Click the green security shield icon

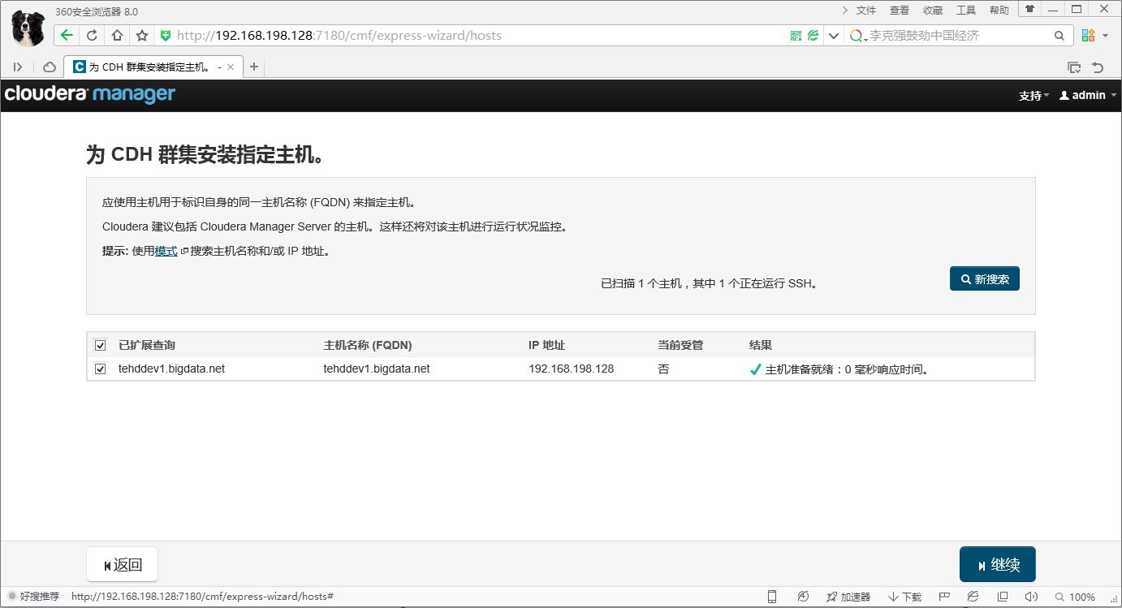[166, 36]
